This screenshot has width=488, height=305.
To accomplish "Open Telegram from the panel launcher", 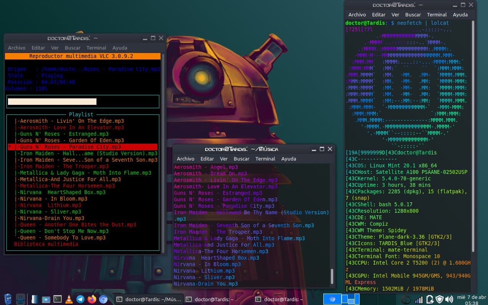I will [80, 299].
